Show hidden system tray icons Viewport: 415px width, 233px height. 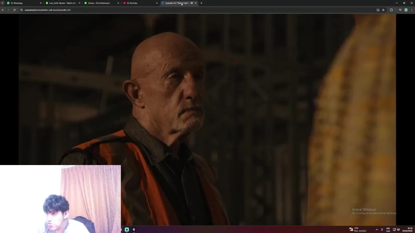[376, 229]
